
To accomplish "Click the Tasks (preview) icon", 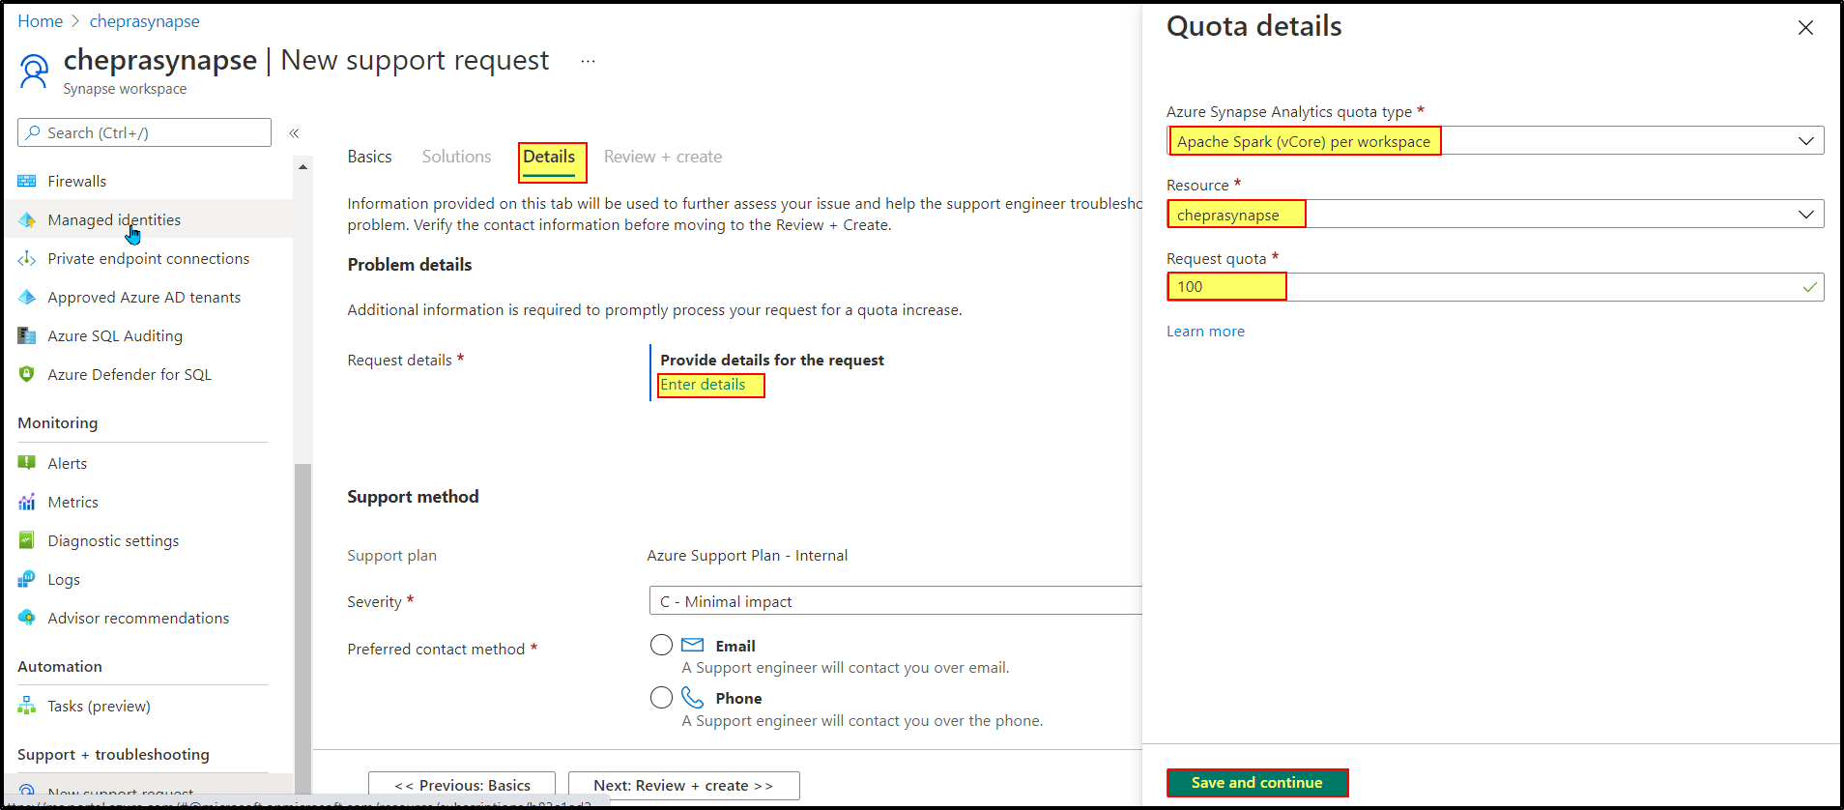I will point(27,707).
